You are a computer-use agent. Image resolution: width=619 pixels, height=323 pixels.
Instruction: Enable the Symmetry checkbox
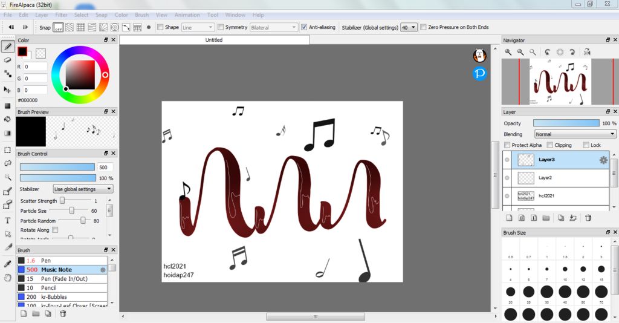point(221,27)
